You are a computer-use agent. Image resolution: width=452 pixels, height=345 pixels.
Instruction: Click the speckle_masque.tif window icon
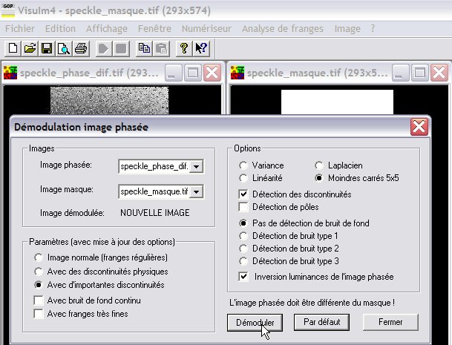coord(238,73)
